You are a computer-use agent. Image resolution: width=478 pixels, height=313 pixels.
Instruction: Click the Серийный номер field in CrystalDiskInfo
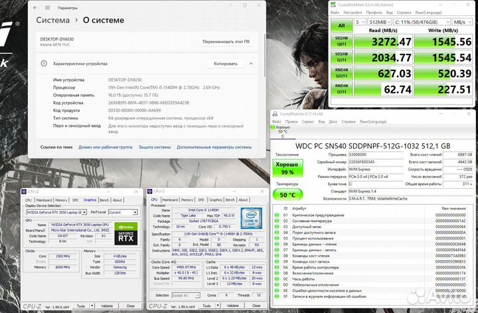point(376,162)
